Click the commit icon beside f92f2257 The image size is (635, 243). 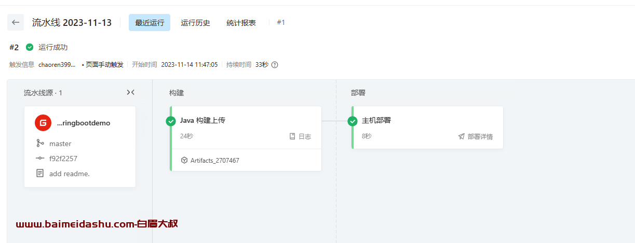[40, 159]
